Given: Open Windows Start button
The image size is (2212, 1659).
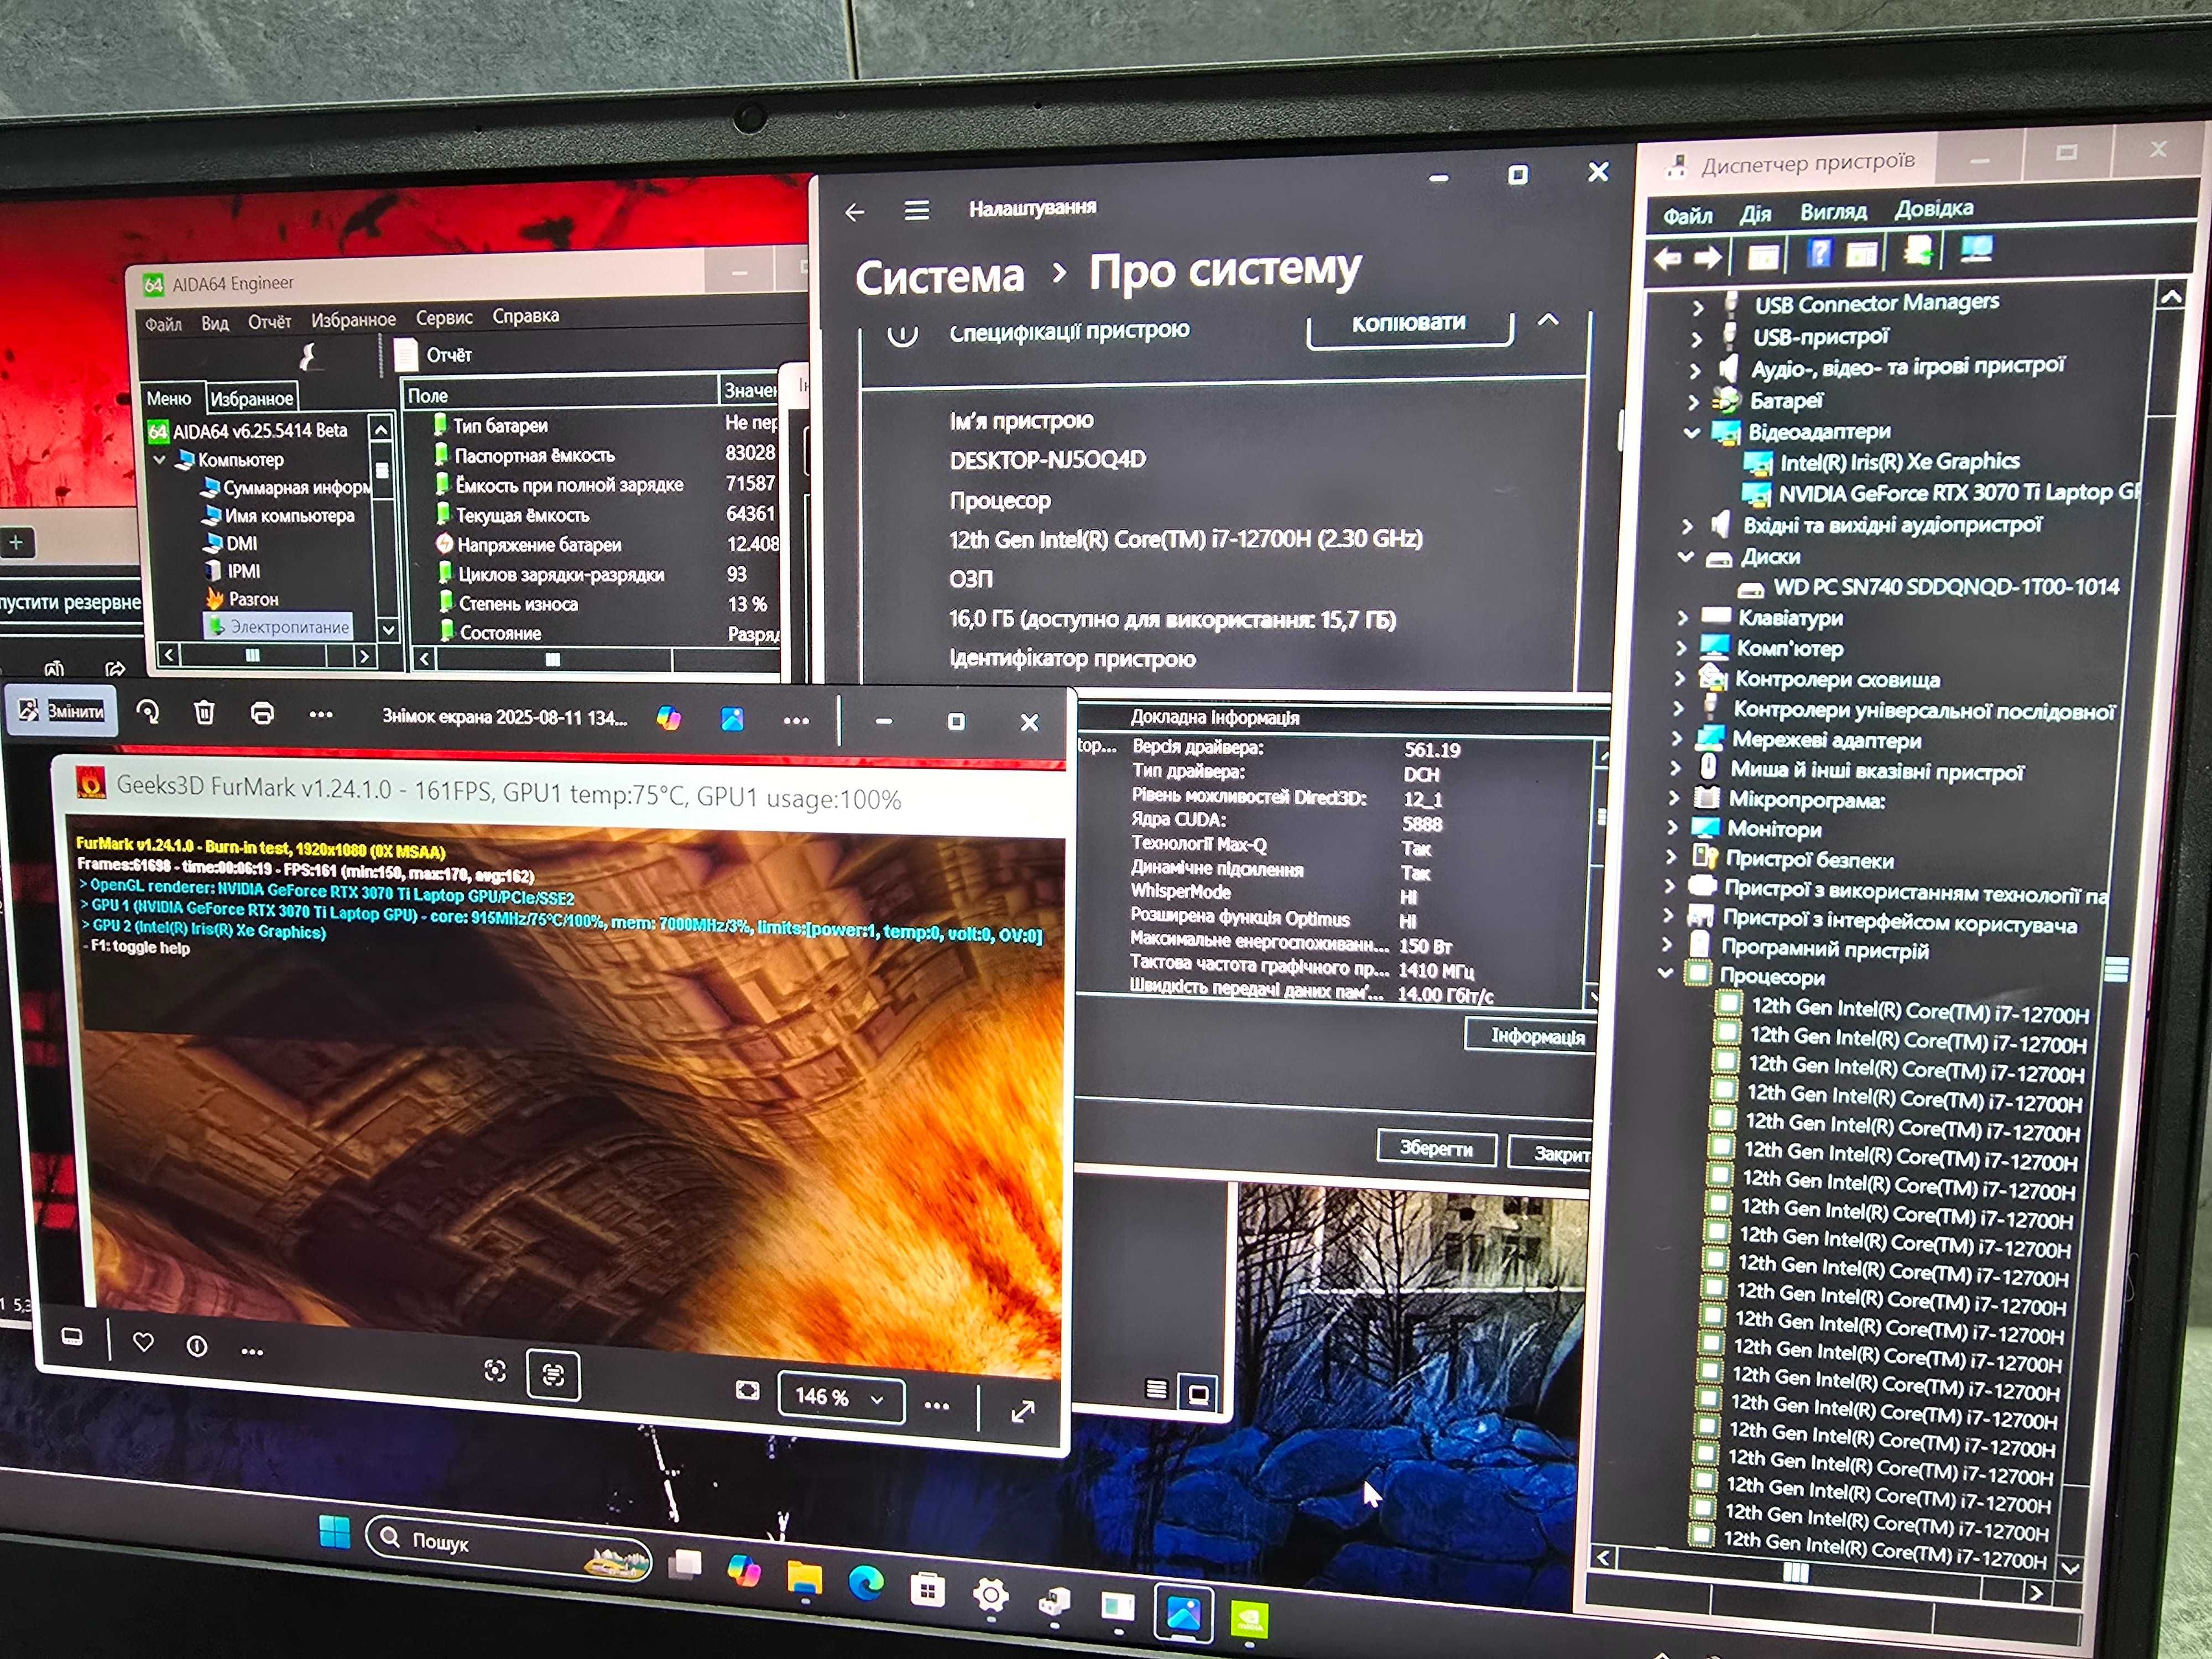Looking at the screenshot, I should pos(335,1531).
